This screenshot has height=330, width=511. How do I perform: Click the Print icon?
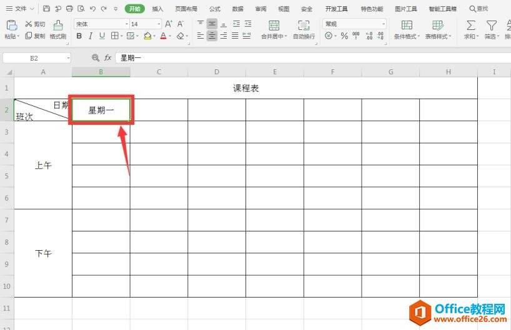(x=69, y=9)
